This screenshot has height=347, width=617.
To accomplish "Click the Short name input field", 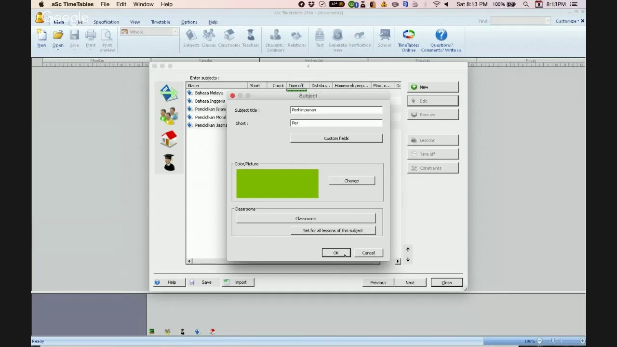I will pos(336,123).
